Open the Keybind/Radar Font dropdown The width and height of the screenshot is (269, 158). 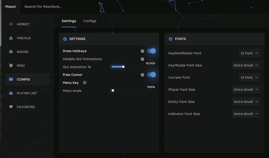(x=249, y=53)
